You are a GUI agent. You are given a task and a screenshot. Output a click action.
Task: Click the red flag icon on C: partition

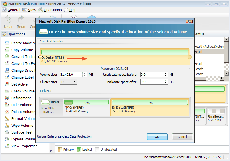[x=67, y=108]
